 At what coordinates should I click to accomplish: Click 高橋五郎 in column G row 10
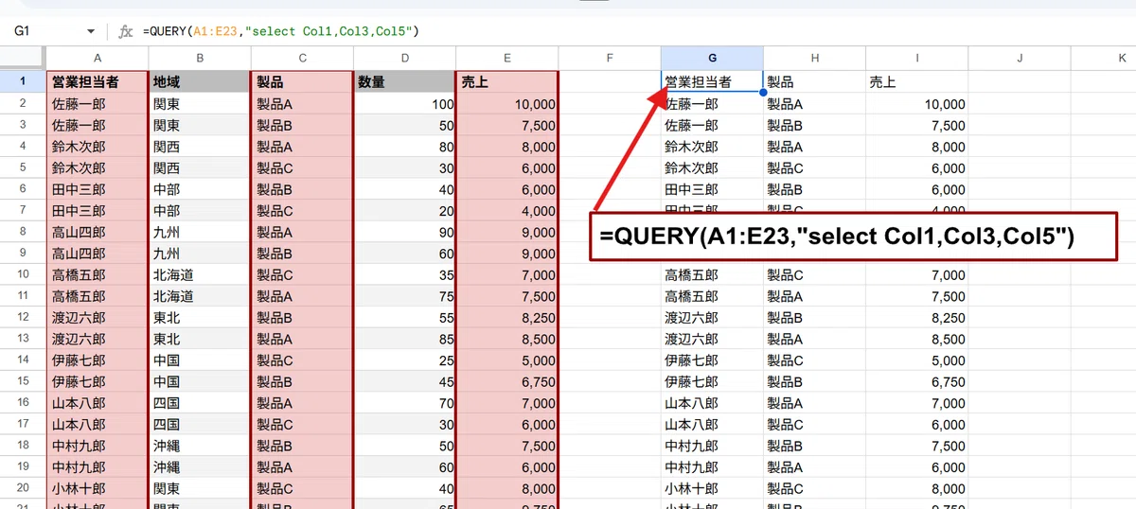pos(712,275)
